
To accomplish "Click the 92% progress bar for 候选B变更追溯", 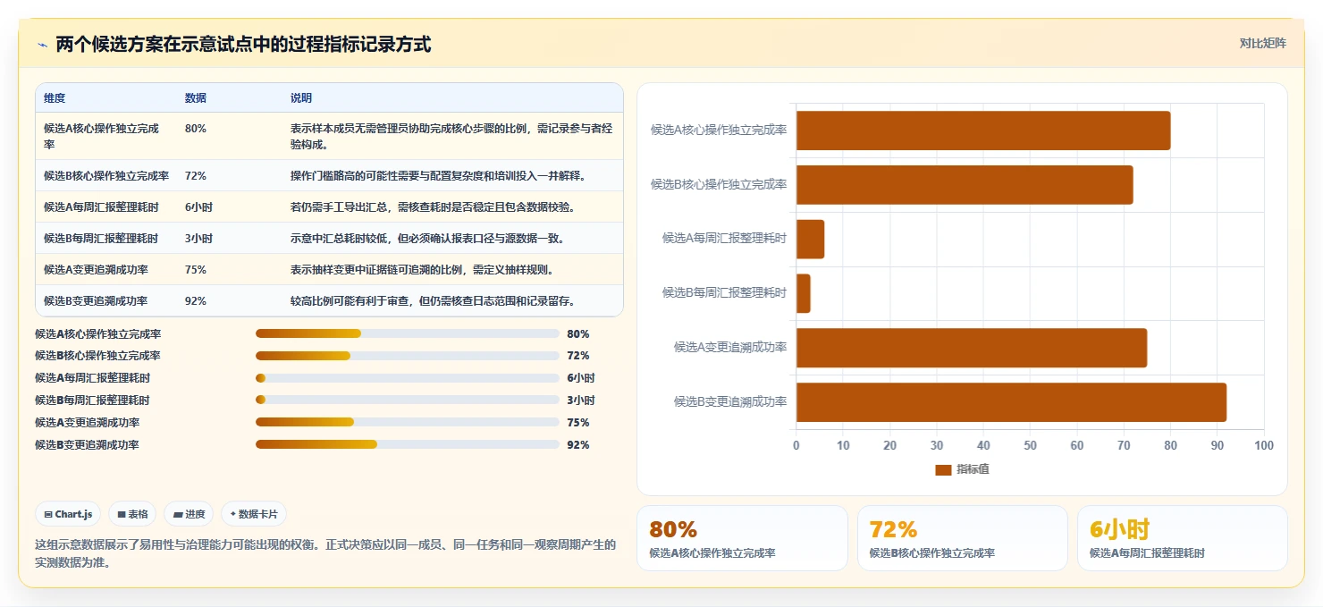I will (x=408, y=444).
